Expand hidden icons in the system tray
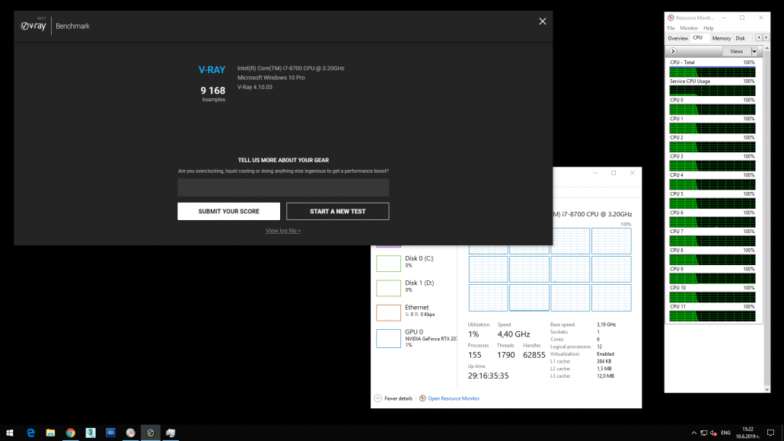The width and height of the screenshot is (784, 441). 693,432
